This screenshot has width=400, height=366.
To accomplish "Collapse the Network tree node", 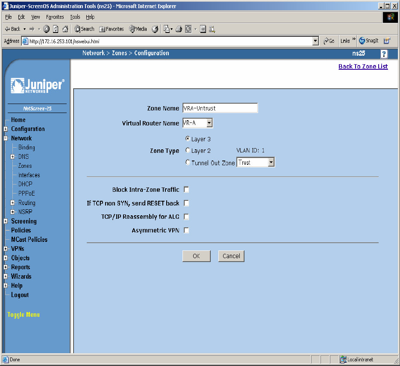I will 6,138.
